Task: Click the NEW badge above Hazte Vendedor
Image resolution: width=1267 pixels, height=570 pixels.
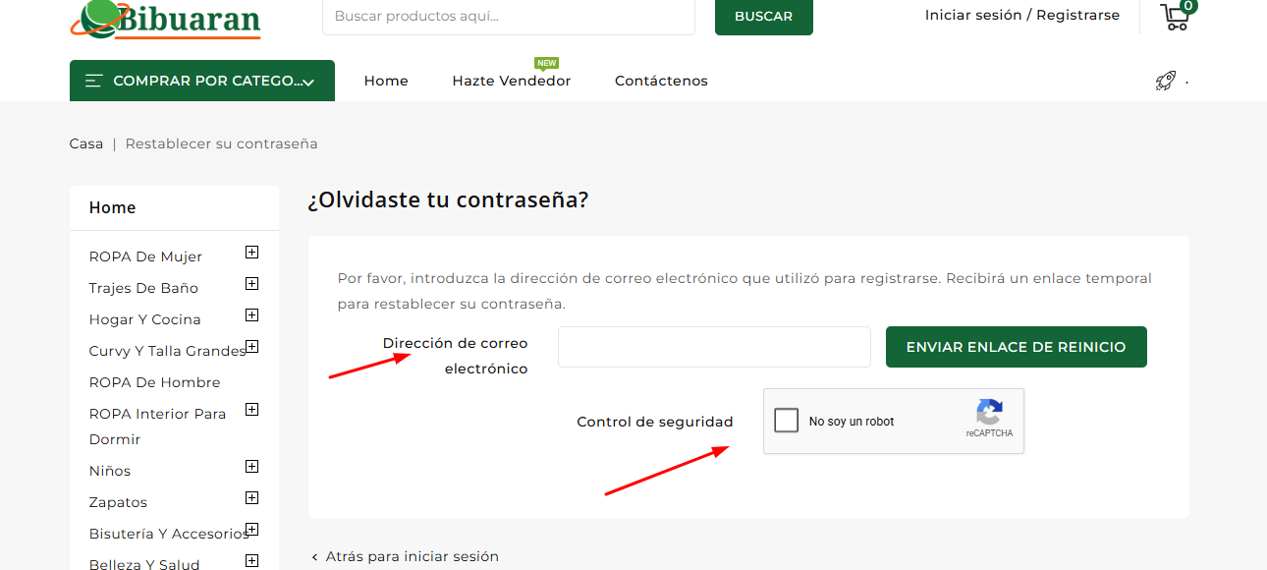Action: (x=546, y=63)
